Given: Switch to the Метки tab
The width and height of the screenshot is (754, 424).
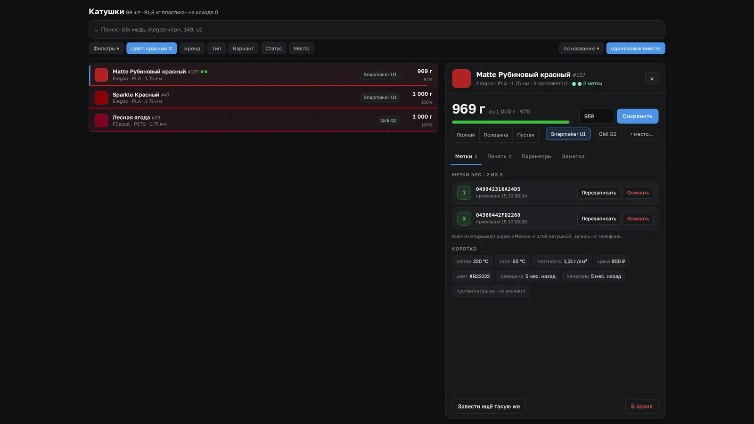Looking at the screenshot, I should coord(466,156).
